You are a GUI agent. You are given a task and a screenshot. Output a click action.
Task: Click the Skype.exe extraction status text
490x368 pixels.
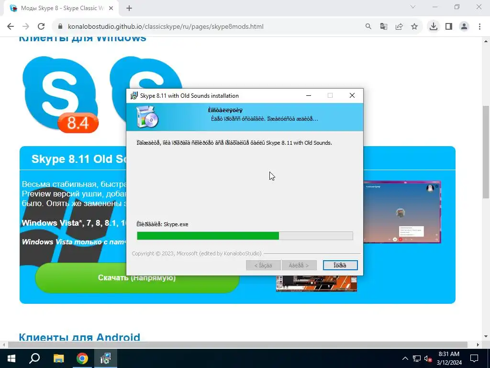coord(162,224)
